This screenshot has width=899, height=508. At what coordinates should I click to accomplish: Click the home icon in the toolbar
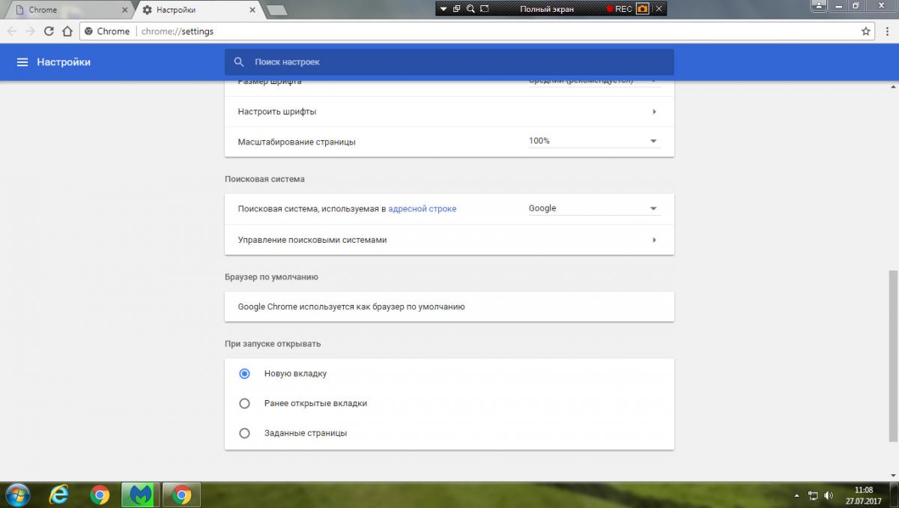click(67, 31)
